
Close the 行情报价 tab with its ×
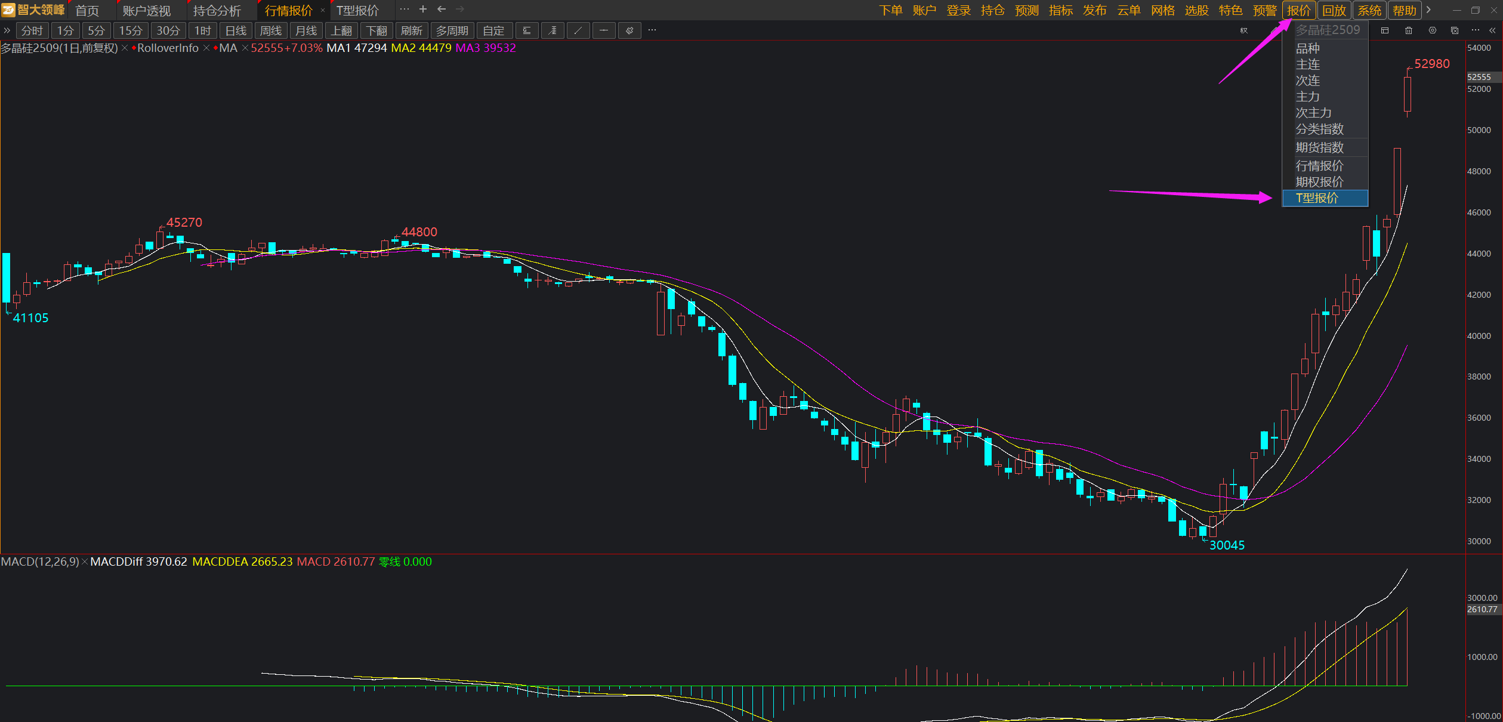coord(323,10)
